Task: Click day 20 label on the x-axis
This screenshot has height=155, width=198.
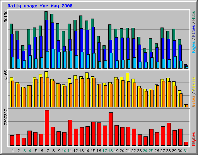Action: [x=122, y=151]
